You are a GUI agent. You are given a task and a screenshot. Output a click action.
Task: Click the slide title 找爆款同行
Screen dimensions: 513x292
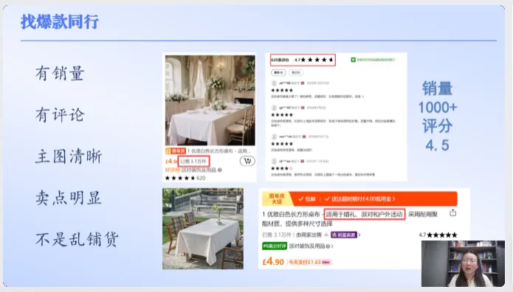coord(60,22)
